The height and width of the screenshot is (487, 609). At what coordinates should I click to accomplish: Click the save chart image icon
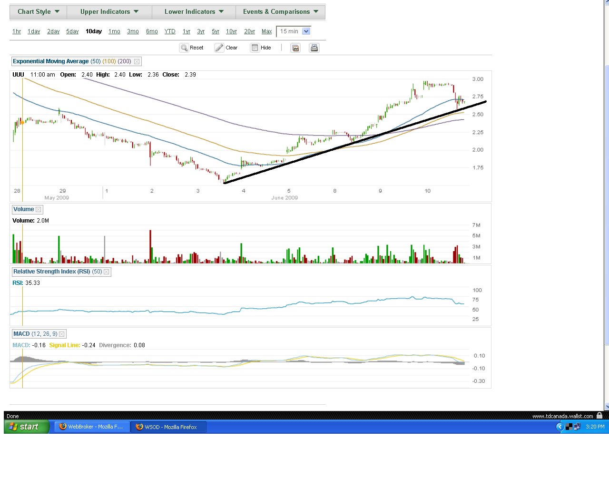[x=295, y=48]
